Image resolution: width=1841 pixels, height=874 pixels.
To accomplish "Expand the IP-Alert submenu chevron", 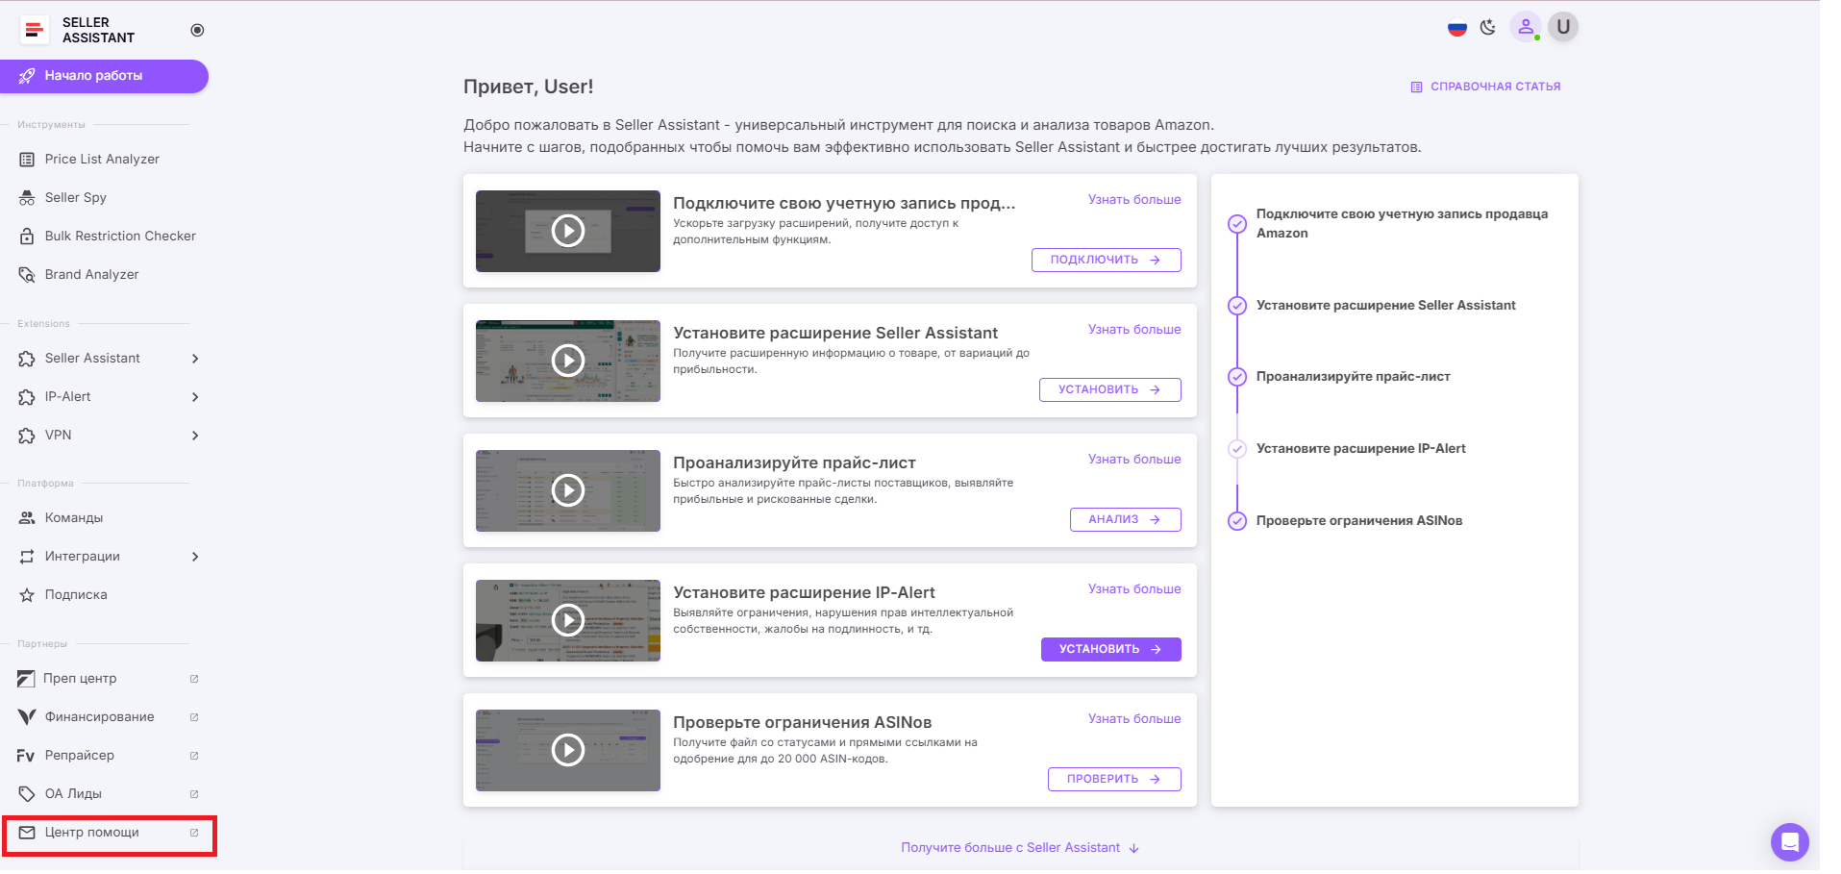I will coord(195,397).
